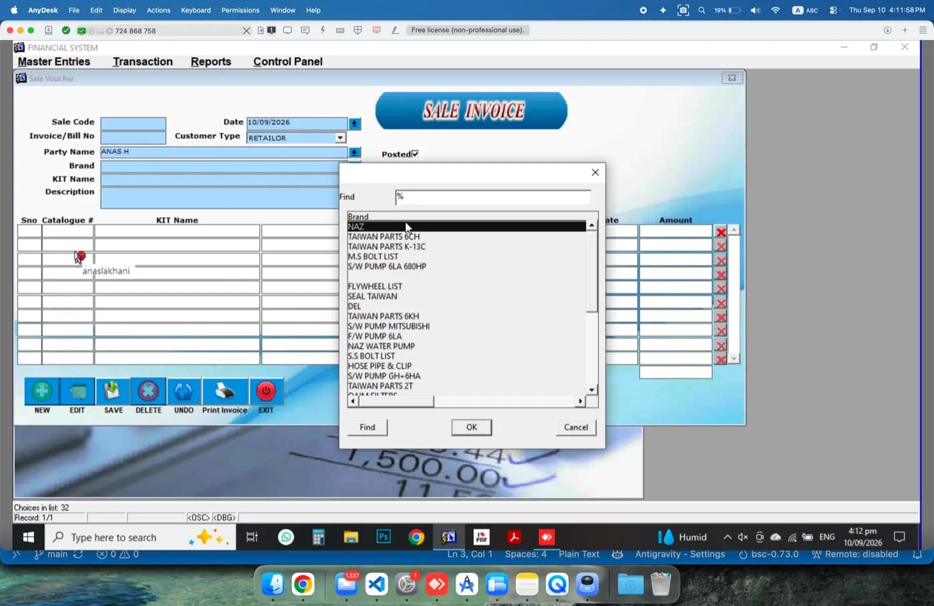Open the Windows notification center icon
Viewport: 934px width, 606px height.
(899, 537)
